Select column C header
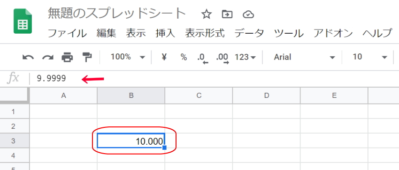This screenshot has height=170, width=399. point(199,96)
